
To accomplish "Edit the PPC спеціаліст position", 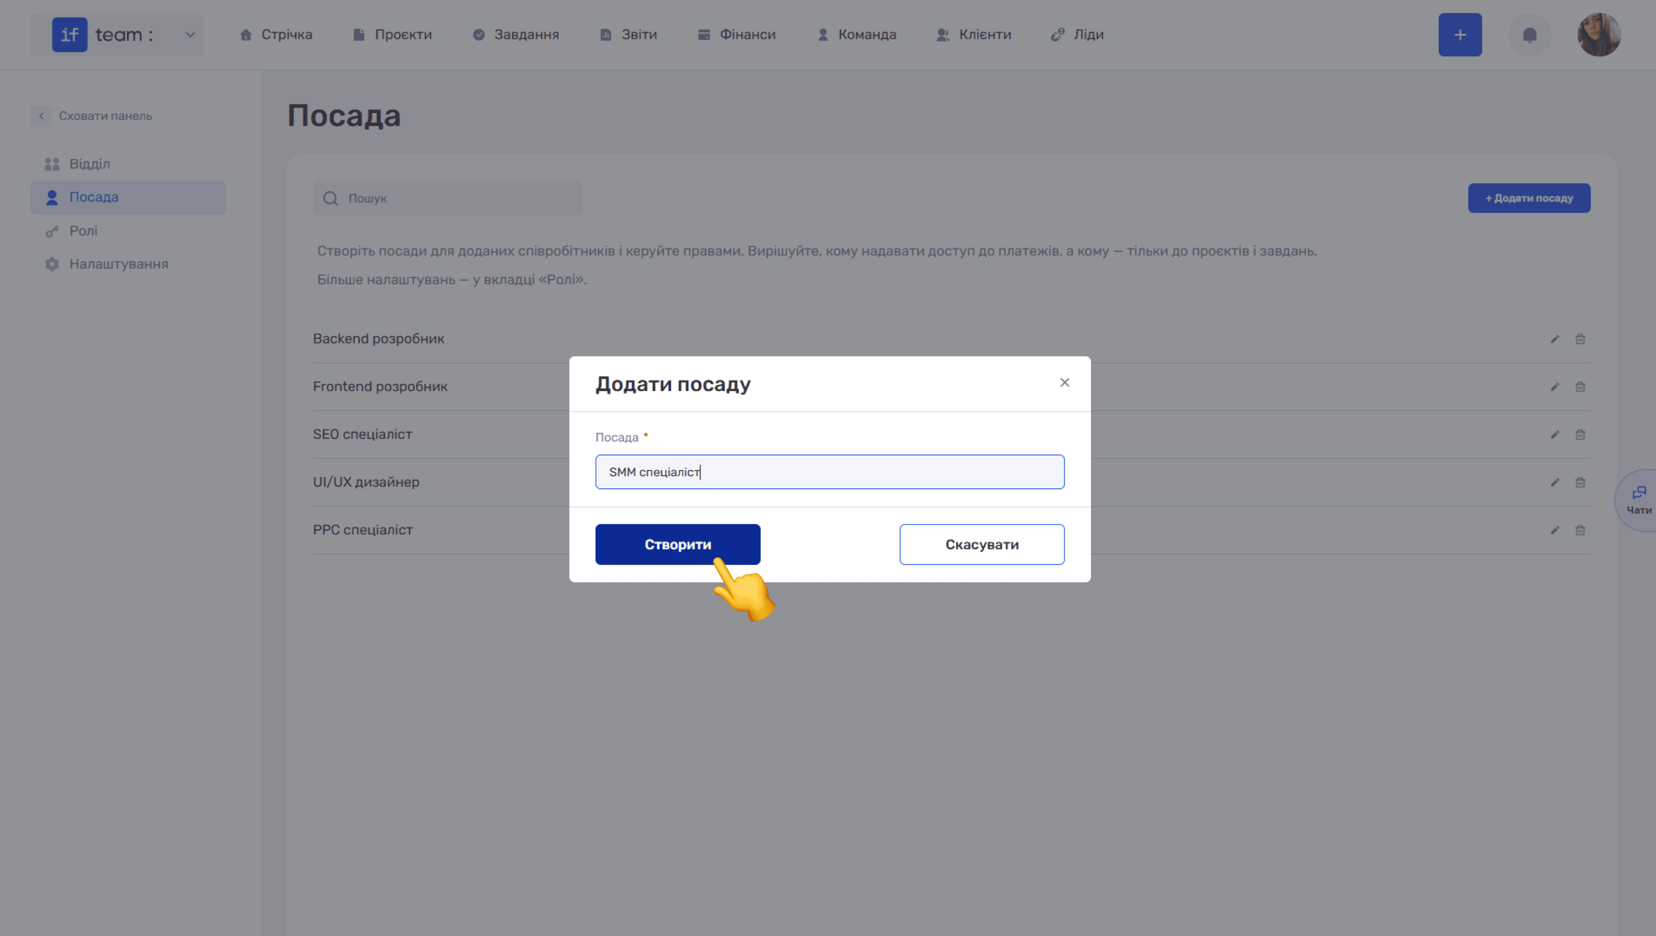I will pos(1555,530).
